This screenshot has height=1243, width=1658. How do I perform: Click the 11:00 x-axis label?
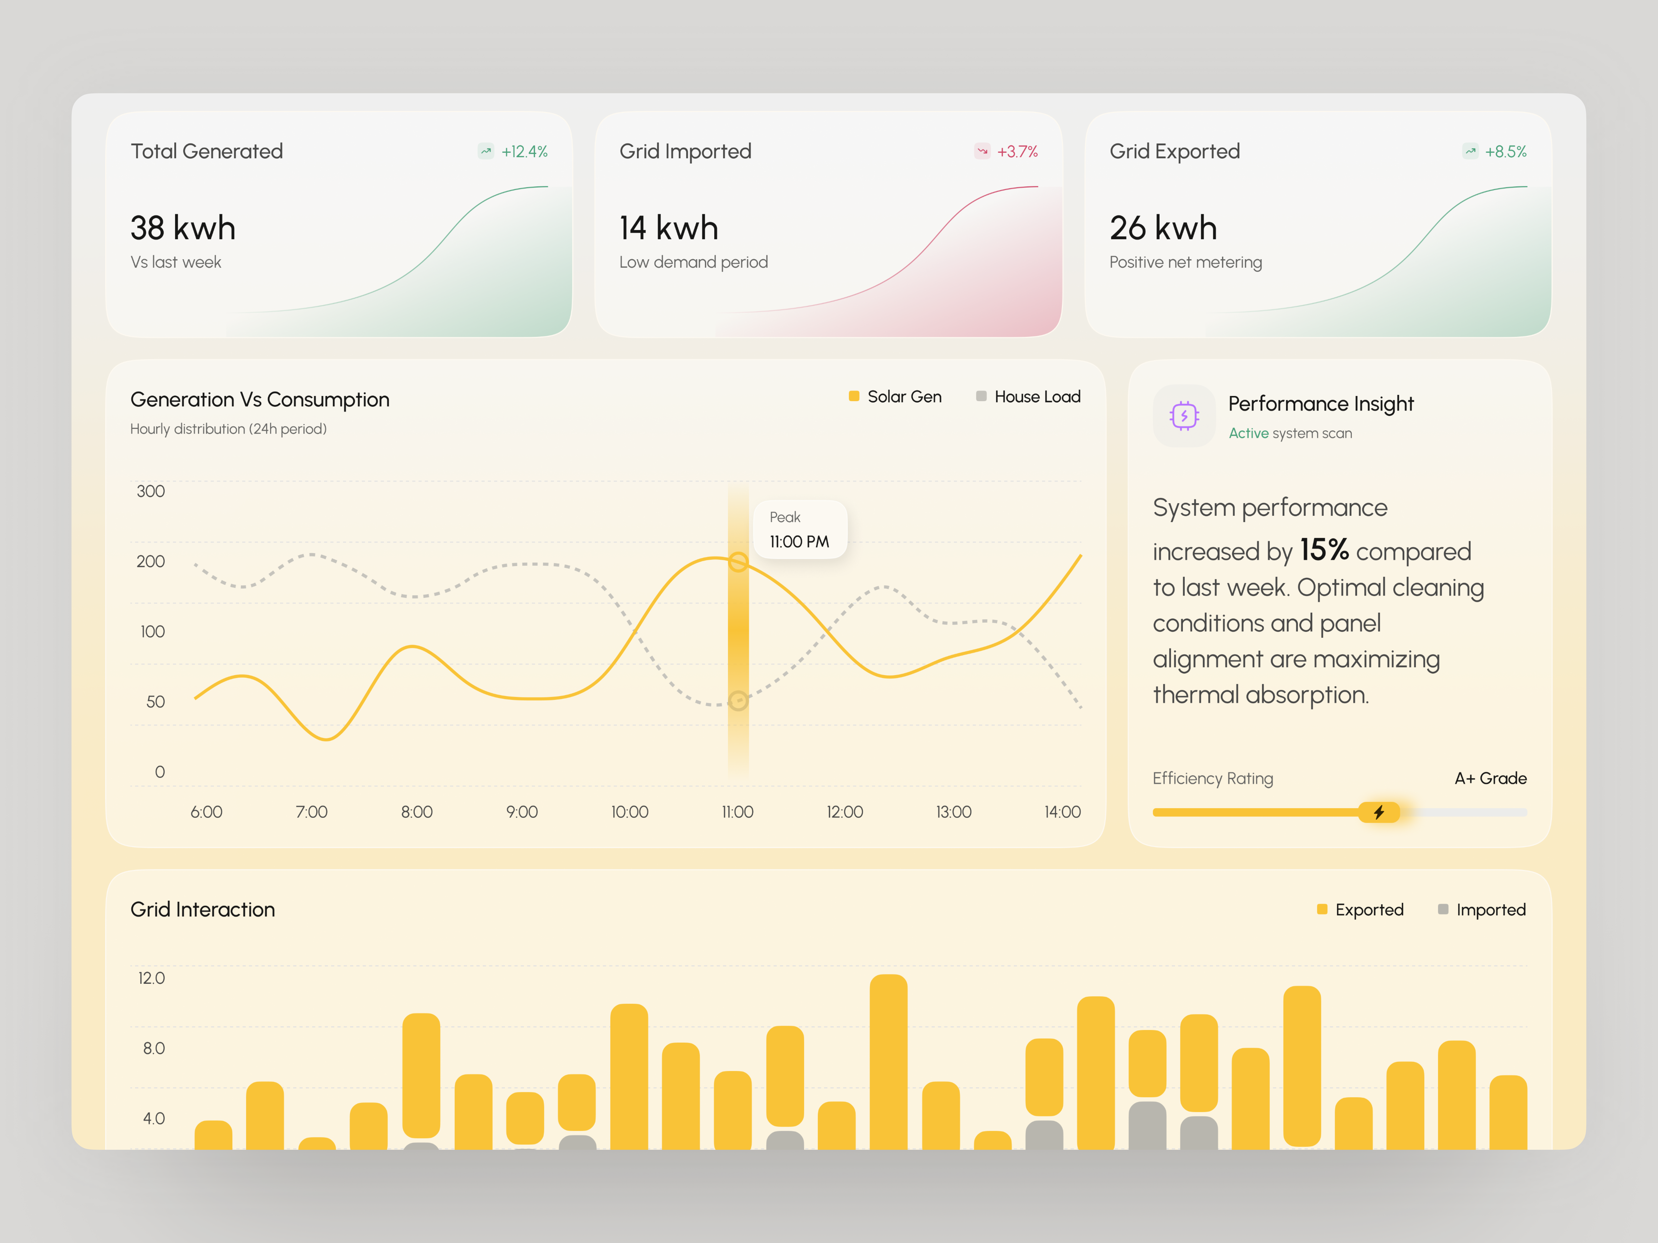738,812
